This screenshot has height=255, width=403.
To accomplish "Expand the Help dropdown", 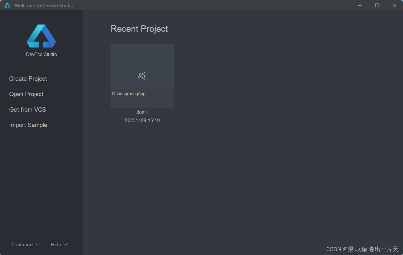I will [60, 245].
